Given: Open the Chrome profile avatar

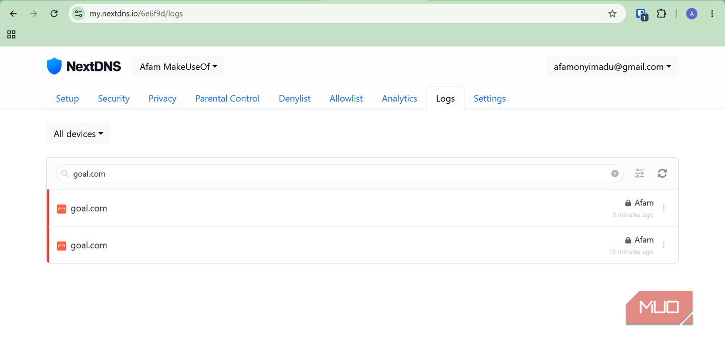Looking at the screenshot, I should point(692,14).
